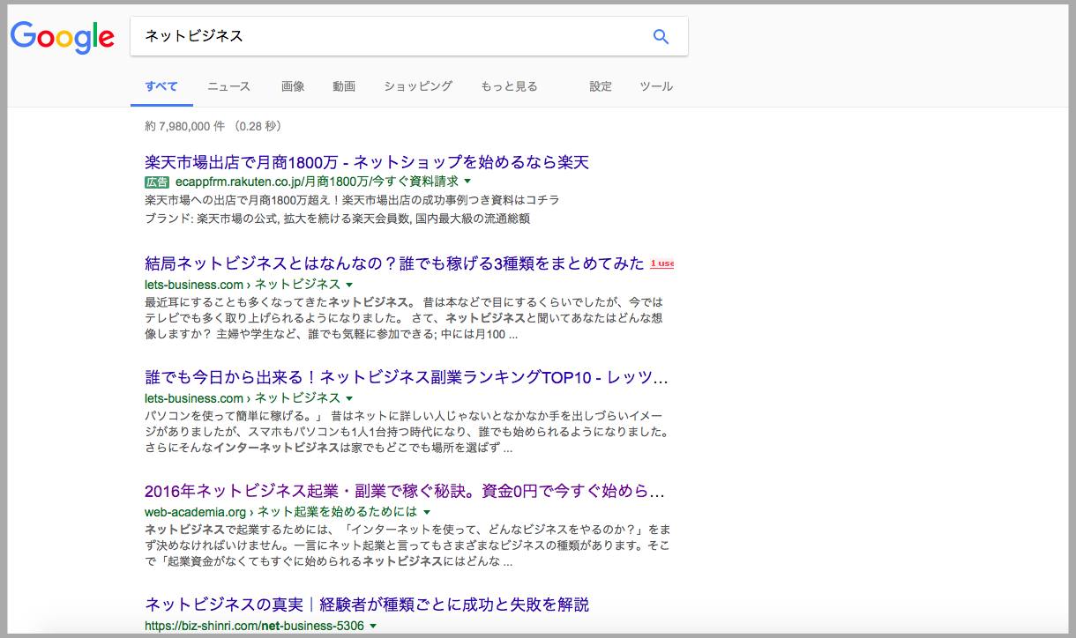This screenshot has height=638, width=1076.
Task: Click the 広告 badge on Rakuten result
Action: (x=157, y=182)
